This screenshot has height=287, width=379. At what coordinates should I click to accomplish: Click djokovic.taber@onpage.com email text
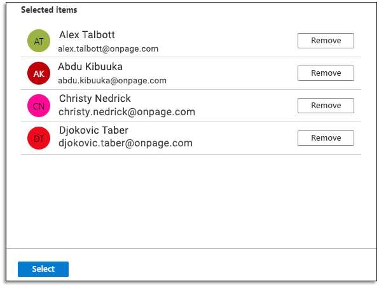click(125, 143)
